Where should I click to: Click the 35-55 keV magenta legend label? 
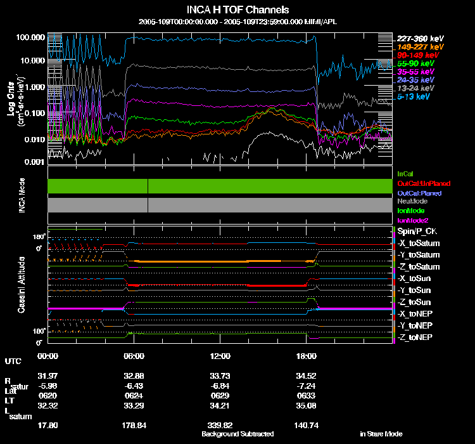[415, 72]
